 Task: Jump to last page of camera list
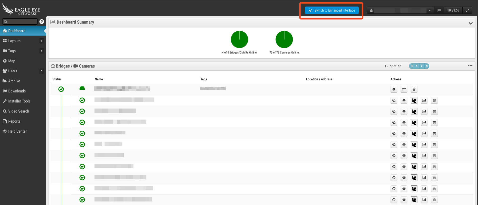tap(427, 66)
